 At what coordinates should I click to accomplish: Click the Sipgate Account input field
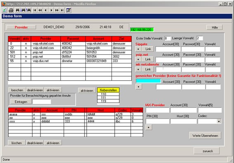pyautogui.click(x=168, y=49)
